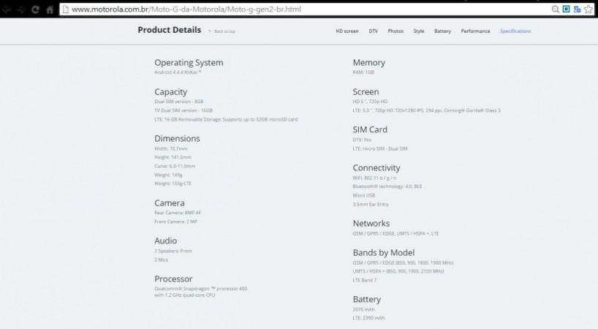Select the Specifications nav item
Viewport: 598px width, 329px height.
(x=515, y=31)
